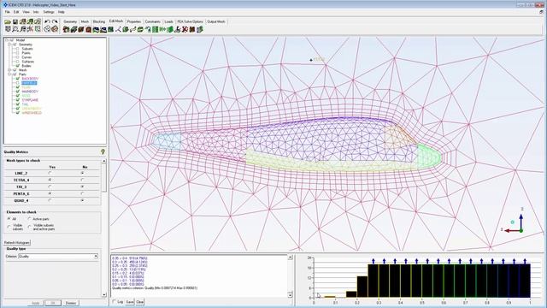Select No radio for TETRA_4
Screen dimensions: 547x308
[82, 180]
